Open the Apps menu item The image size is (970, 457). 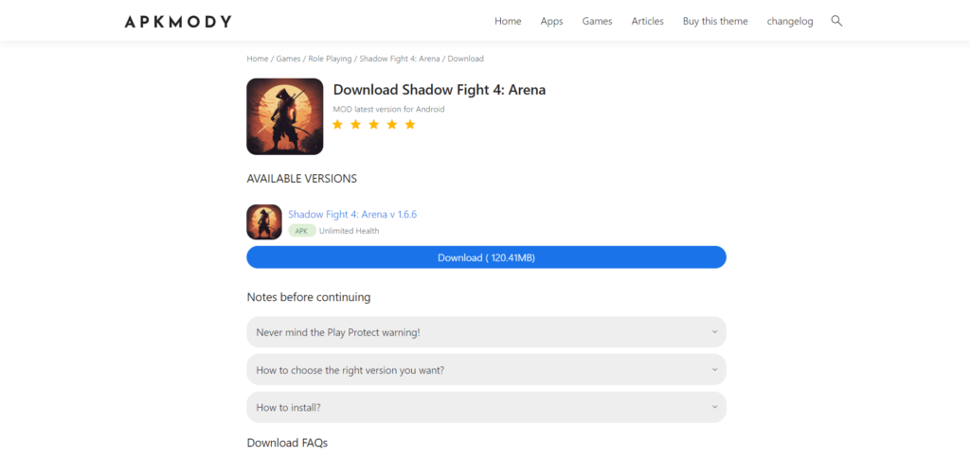coord(551,21)
